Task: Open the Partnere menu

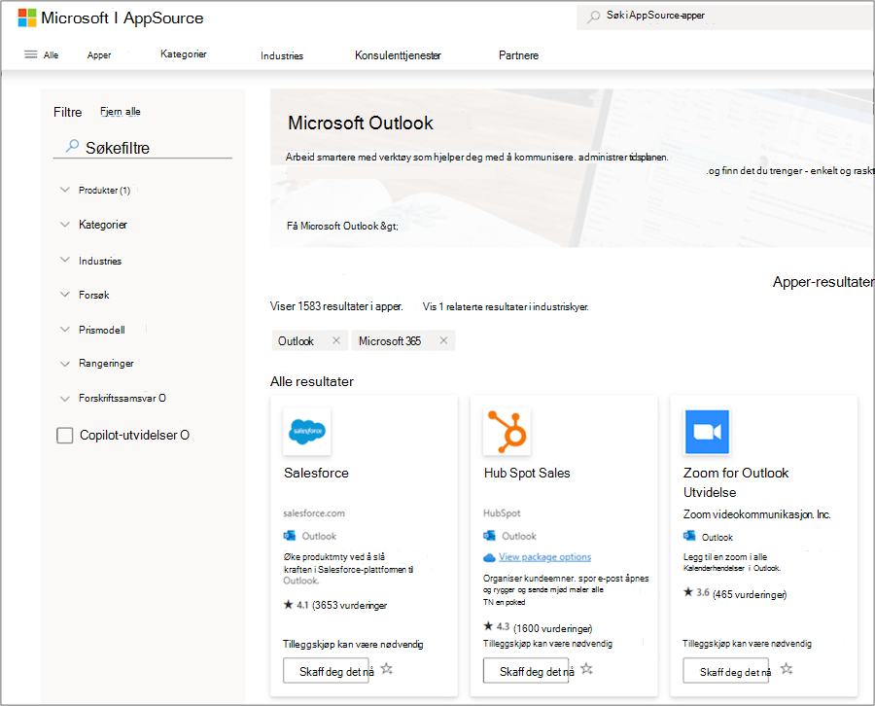Action: (x=518, y=55)
